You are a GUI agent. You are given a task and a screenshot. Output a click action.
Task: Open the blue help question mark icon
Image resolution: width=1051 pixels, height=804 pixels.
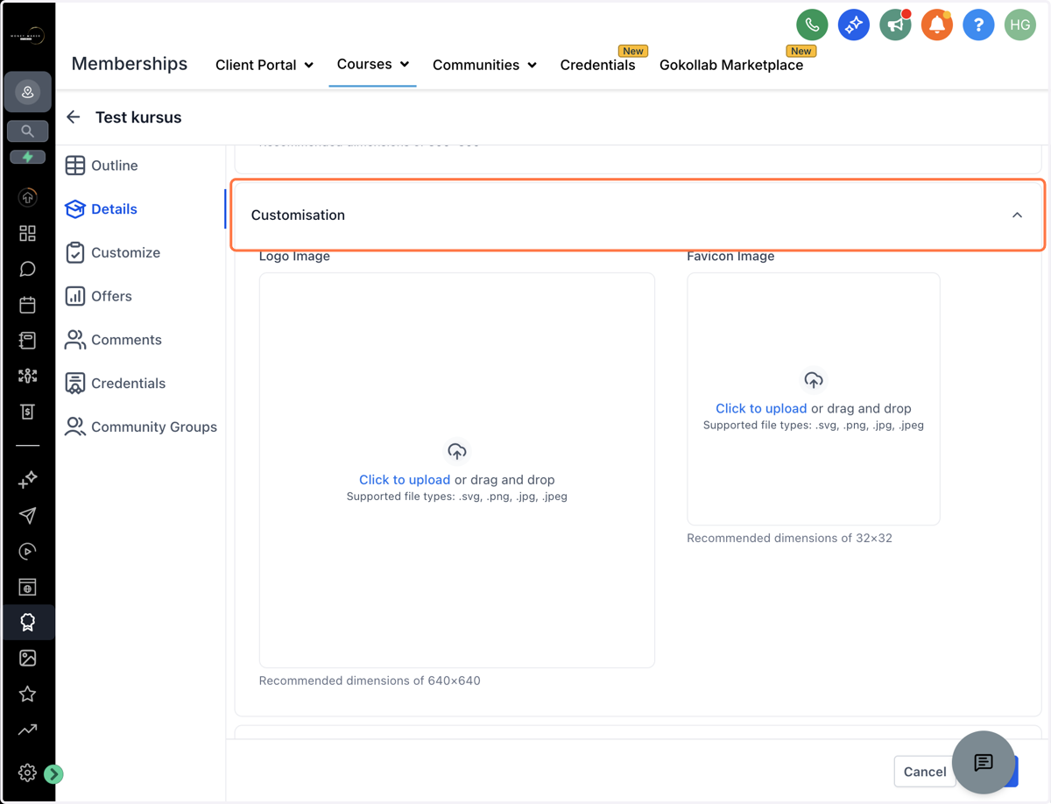coord(978,25)
